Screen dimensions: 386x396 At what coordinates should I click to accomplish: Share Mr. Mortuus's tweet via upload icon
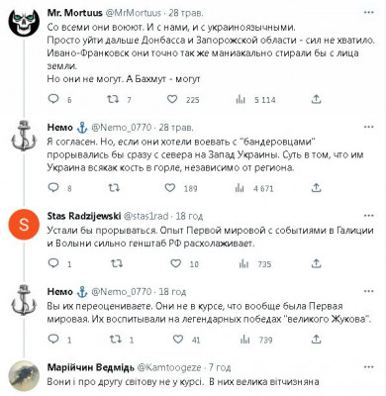(x=316, y=99)
